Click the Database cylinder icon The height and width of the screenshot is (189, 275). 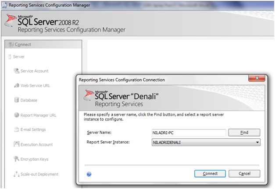point(17,100)
